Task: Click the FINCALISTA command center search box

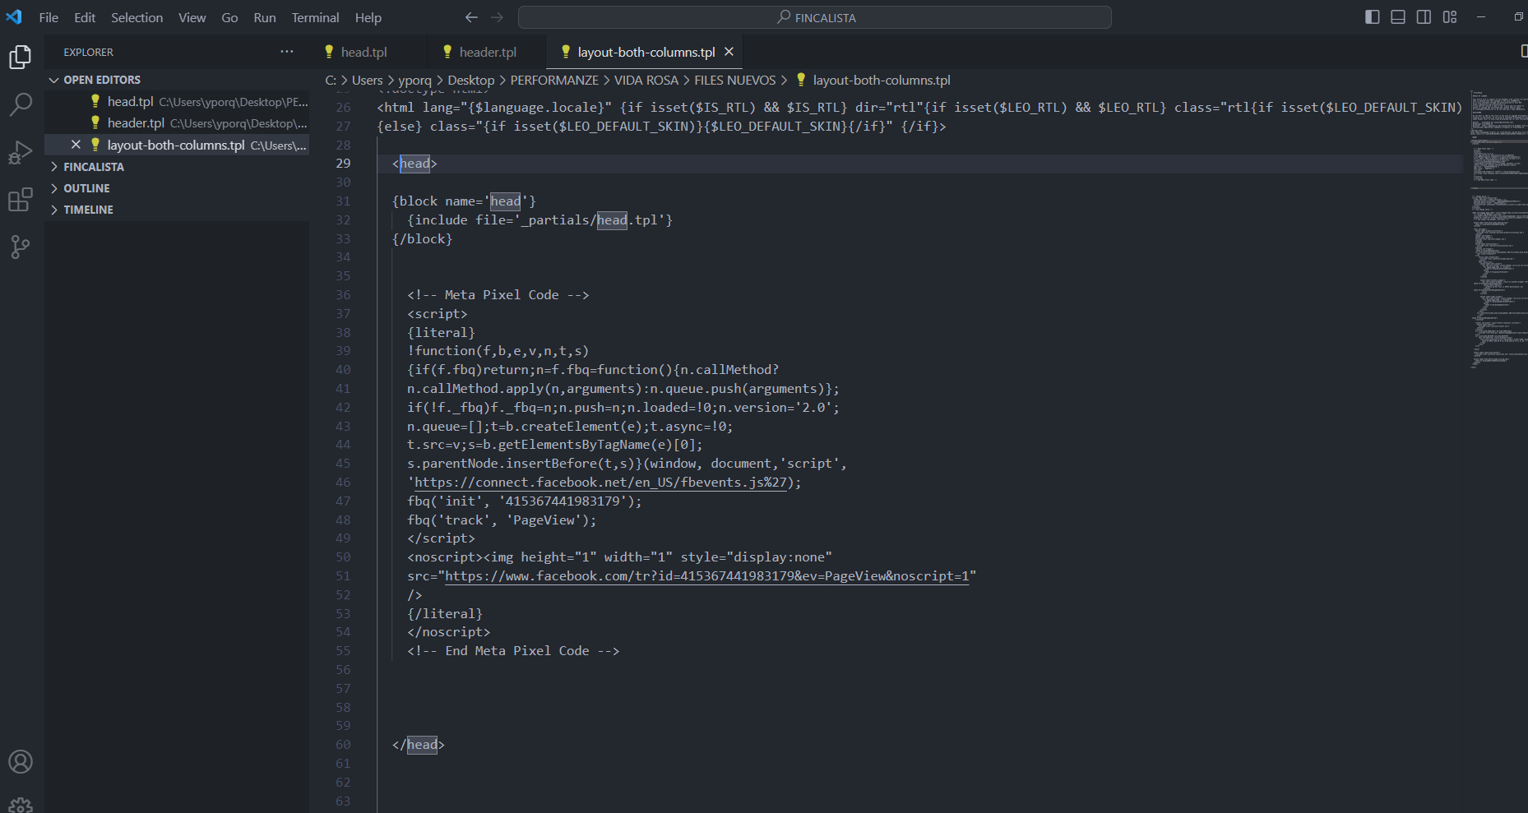Action: 815,17
